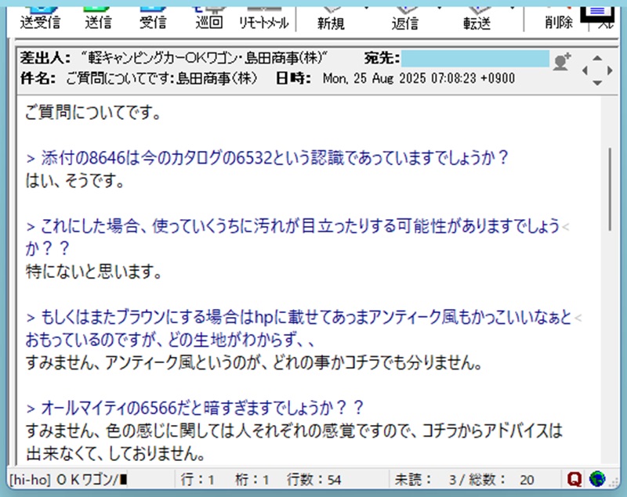Click the right navigation arrow in header
The image size is (627, 497).
pyautogui.click(x=610, y=70)
